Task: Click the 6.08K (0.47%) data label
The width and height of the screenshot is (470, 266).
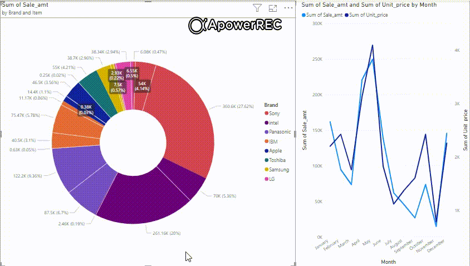Action: coord(154,52)
